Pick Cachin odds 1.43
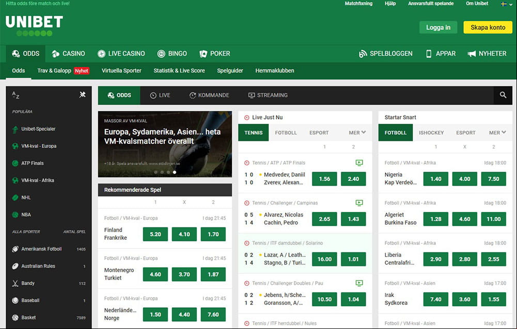Screen dimensions: 517x329 (x=353, y=219)
